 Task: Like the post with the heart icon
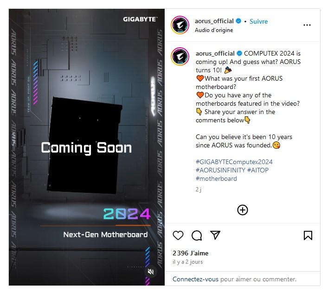178,235
